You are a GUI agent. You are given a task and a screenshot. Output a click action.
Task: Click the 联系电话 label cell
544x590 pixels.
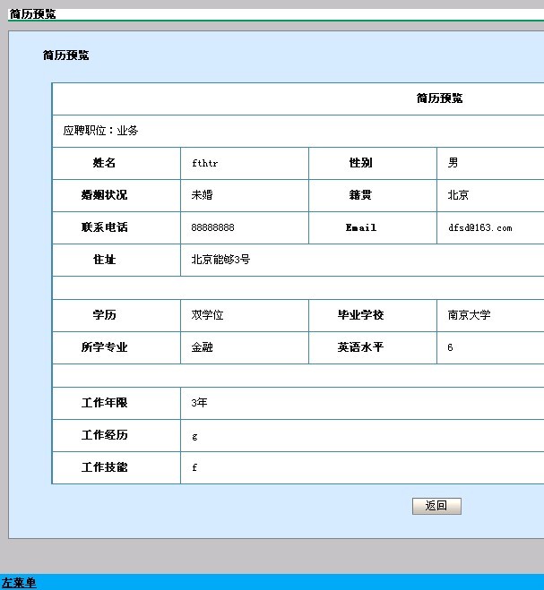pos(105,227)
